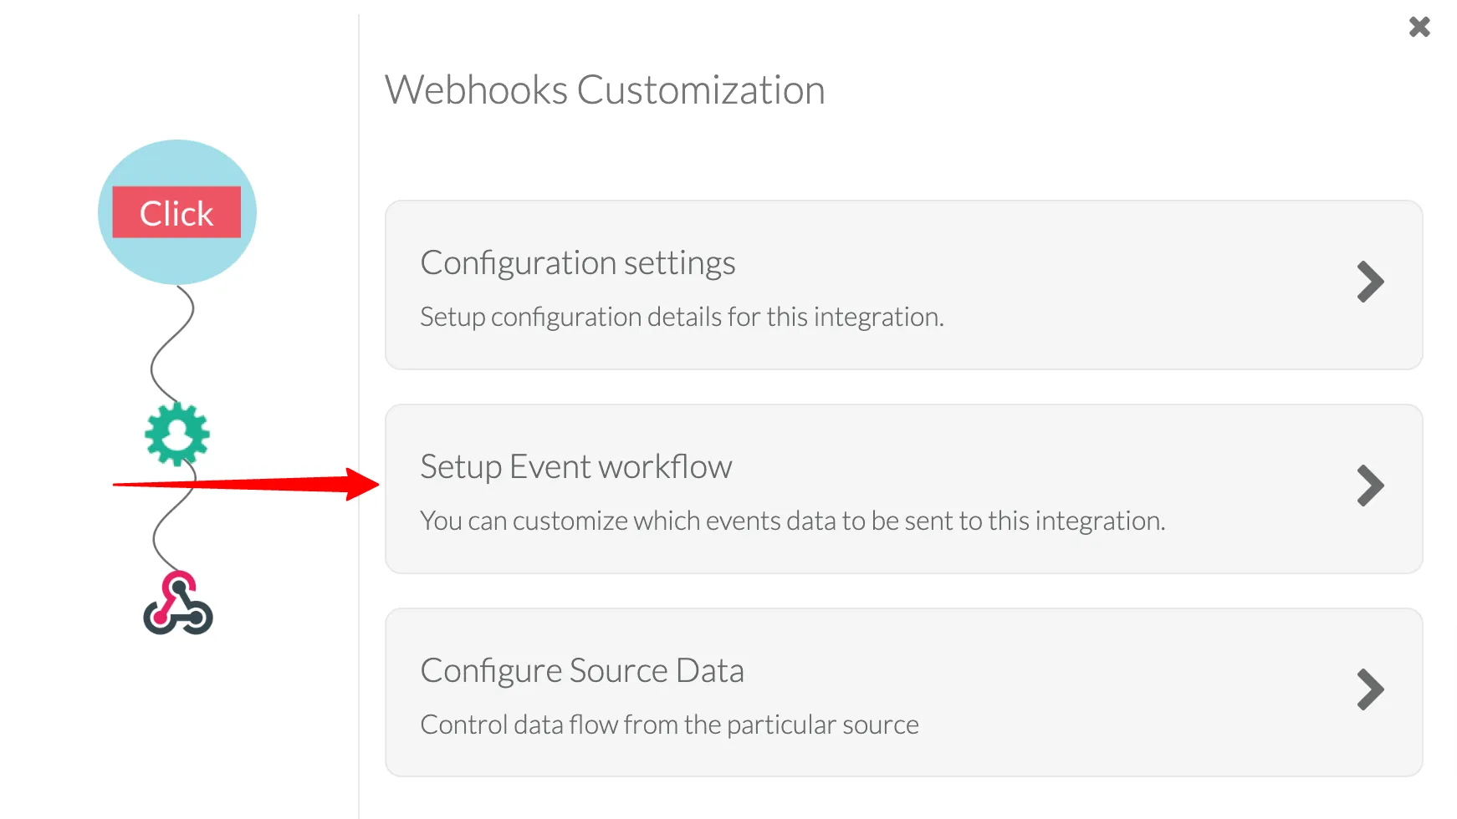Viewport: 1457px width, 819px height.
Task: Click the red arrow pointing to Event workflow
Action: coord(246,484)
